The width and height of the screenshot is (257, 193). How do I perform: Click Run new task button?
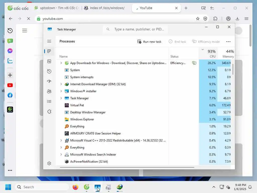[149, 42]
